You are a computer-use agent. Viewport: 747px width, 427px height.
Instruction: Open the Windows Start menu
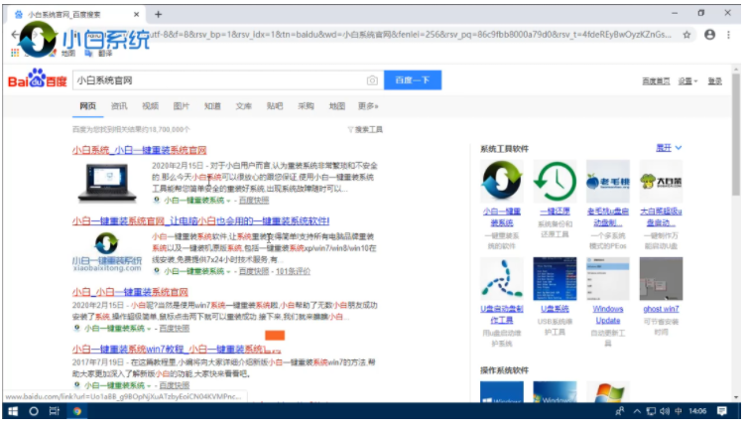(x=12, y=410)
